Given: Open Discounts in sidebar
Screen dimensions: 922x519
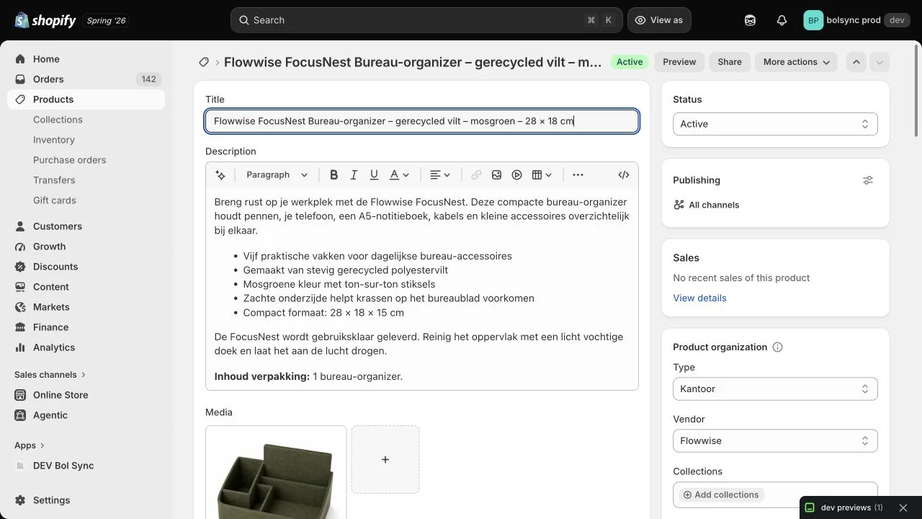Looking at the screenshot, I should point(86,267).
